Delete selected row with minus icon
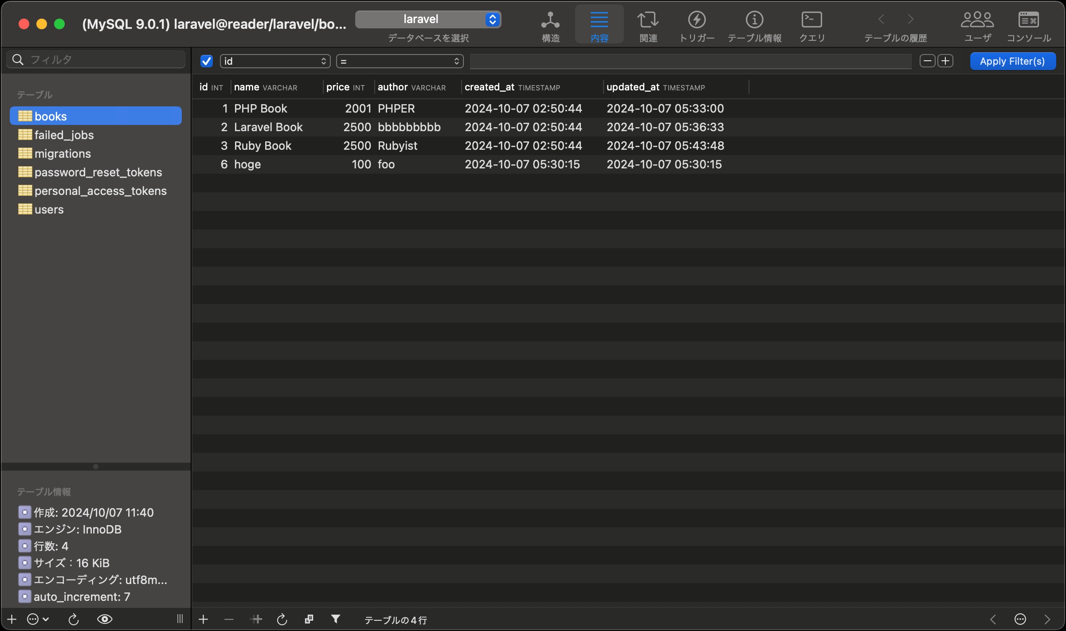 pos(229,619)
